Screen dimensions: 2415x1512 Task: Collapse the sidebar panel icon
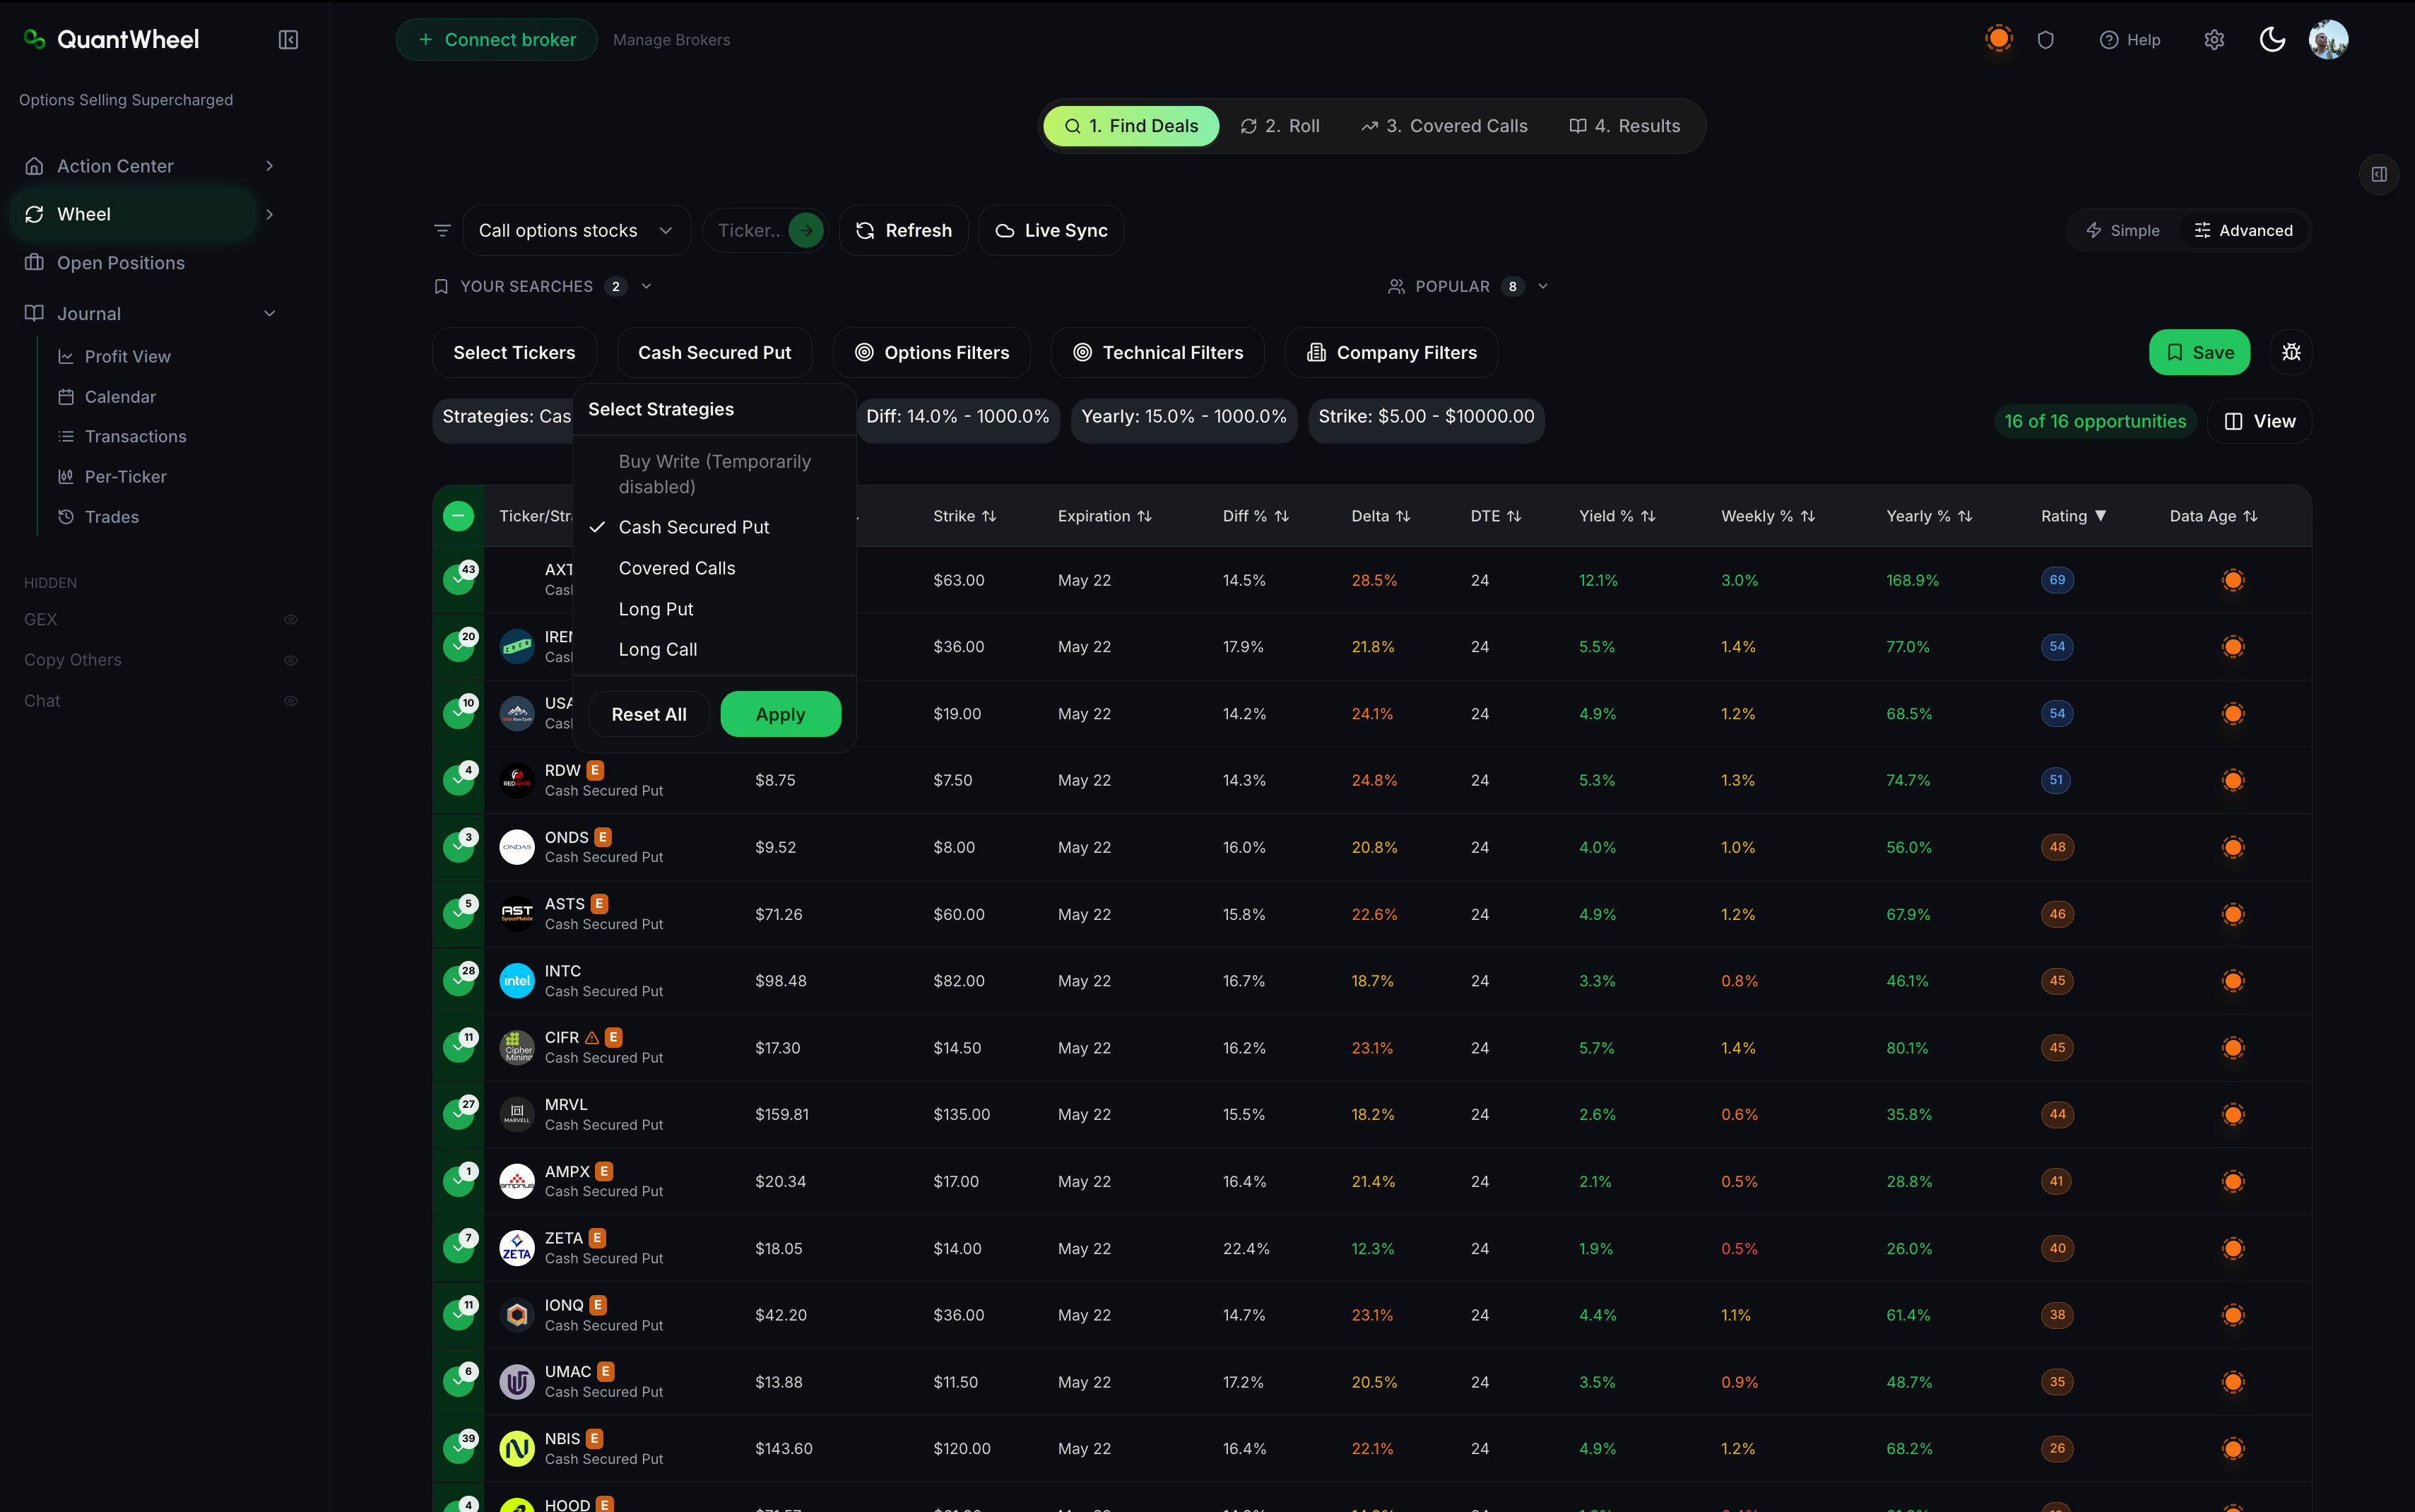(288, 40)
